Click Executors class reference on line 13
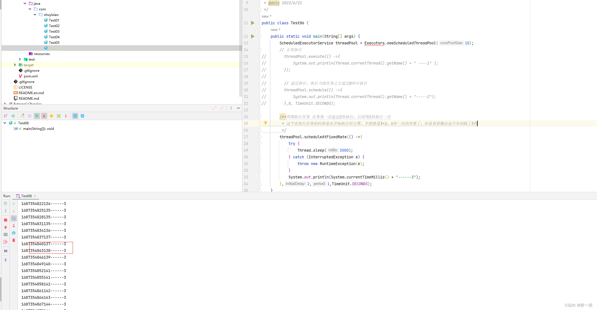 (374, 43)
